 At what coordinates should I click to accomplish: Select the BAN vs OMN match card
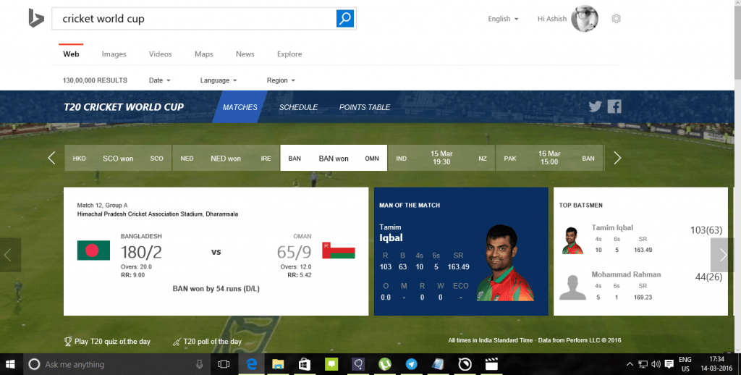point(334,158)
